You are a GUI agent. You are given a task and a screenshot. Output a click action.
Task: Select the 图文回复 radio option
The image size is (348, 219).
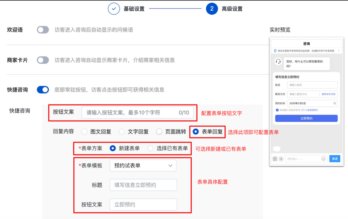pos(84,131)
